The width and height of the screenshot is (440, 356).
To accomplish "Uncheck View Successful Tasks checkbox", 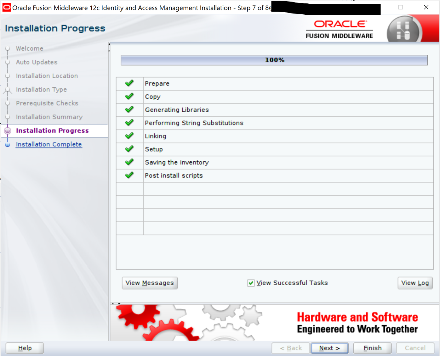I will (x=251, y=283).
